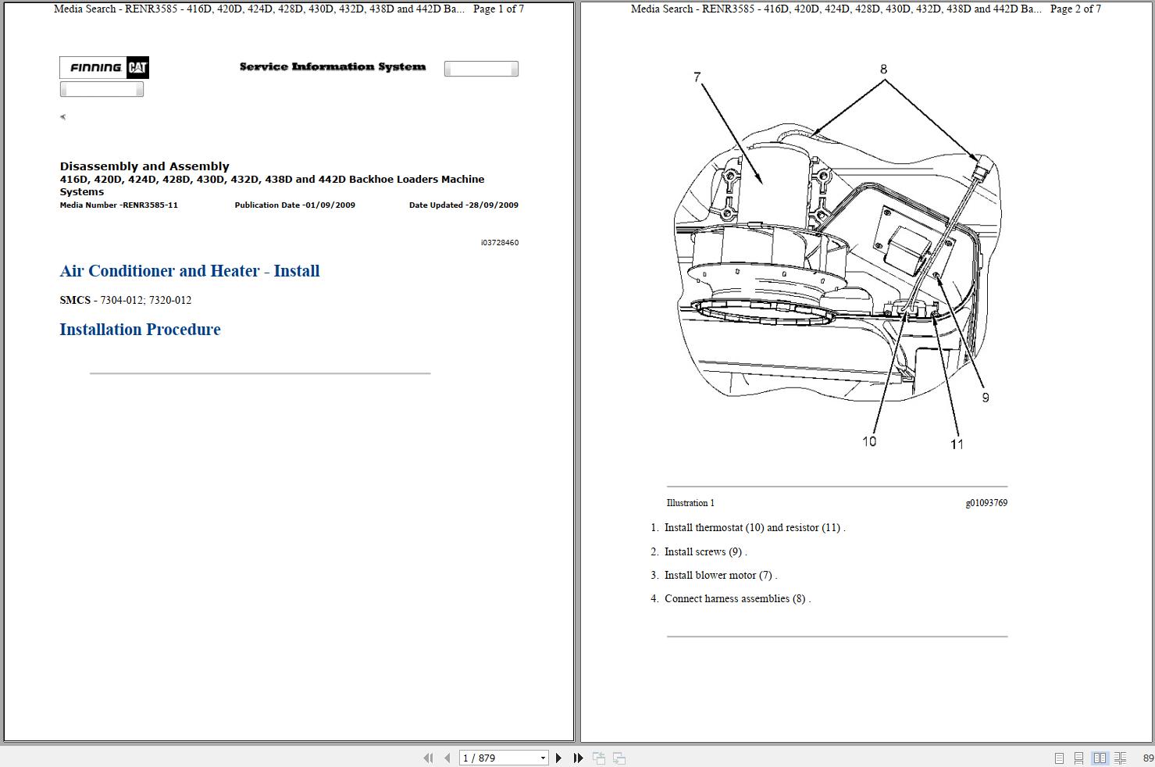1155x767 pixels.
Task: Click the Finning CAT logo
Action: [104, 67]
